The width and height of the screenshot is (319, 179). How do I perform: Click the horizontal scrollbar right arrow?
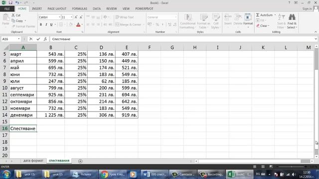point(312,161)
